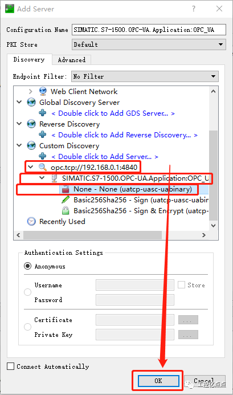Close the Add Server dialog

click(219, 9)
